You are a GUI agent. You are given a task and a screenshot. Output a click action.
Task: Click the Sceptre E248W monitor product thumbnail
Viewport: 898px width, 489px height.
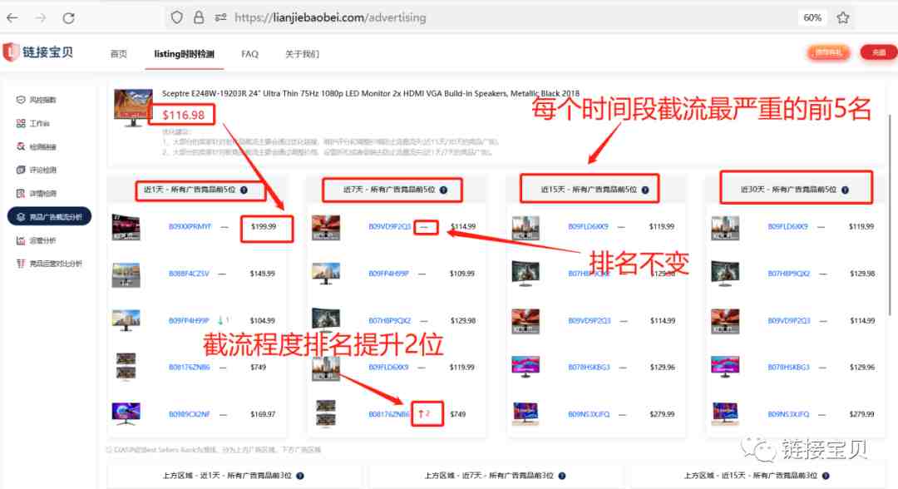click(x=133, y=107)
